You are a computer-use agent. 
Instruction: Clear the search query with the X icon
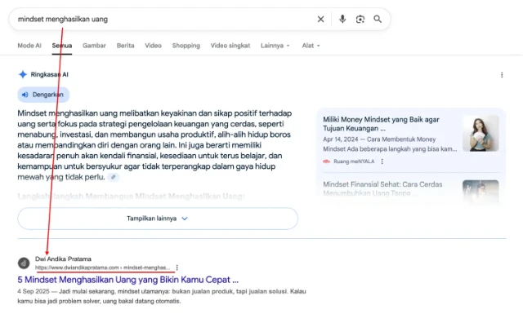(320, 20)
